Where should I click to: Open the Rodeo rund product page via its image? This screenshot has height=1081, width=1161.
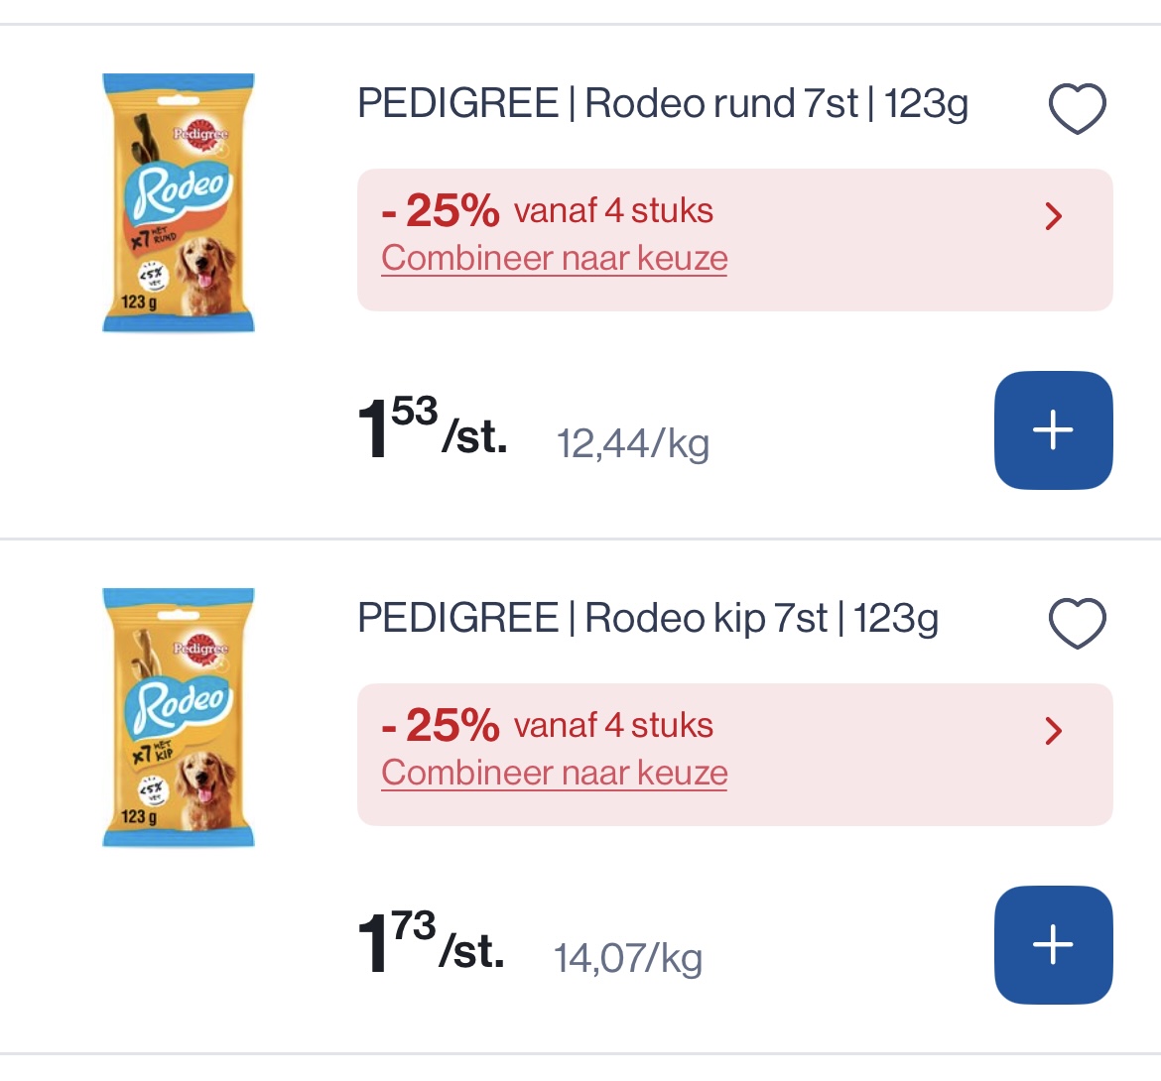click(178, 203)
